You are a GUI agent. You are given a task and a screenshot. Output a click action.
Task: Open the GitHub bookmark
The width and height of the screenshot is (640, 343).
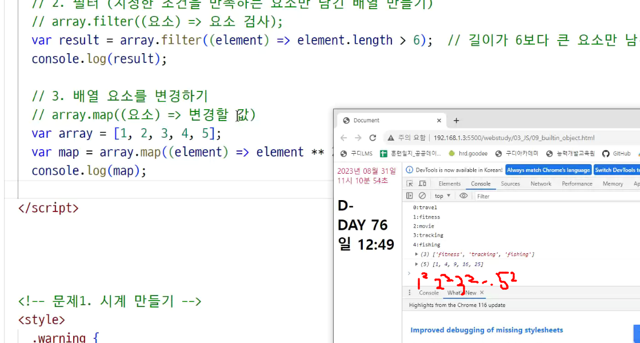(x=617, y=154)
